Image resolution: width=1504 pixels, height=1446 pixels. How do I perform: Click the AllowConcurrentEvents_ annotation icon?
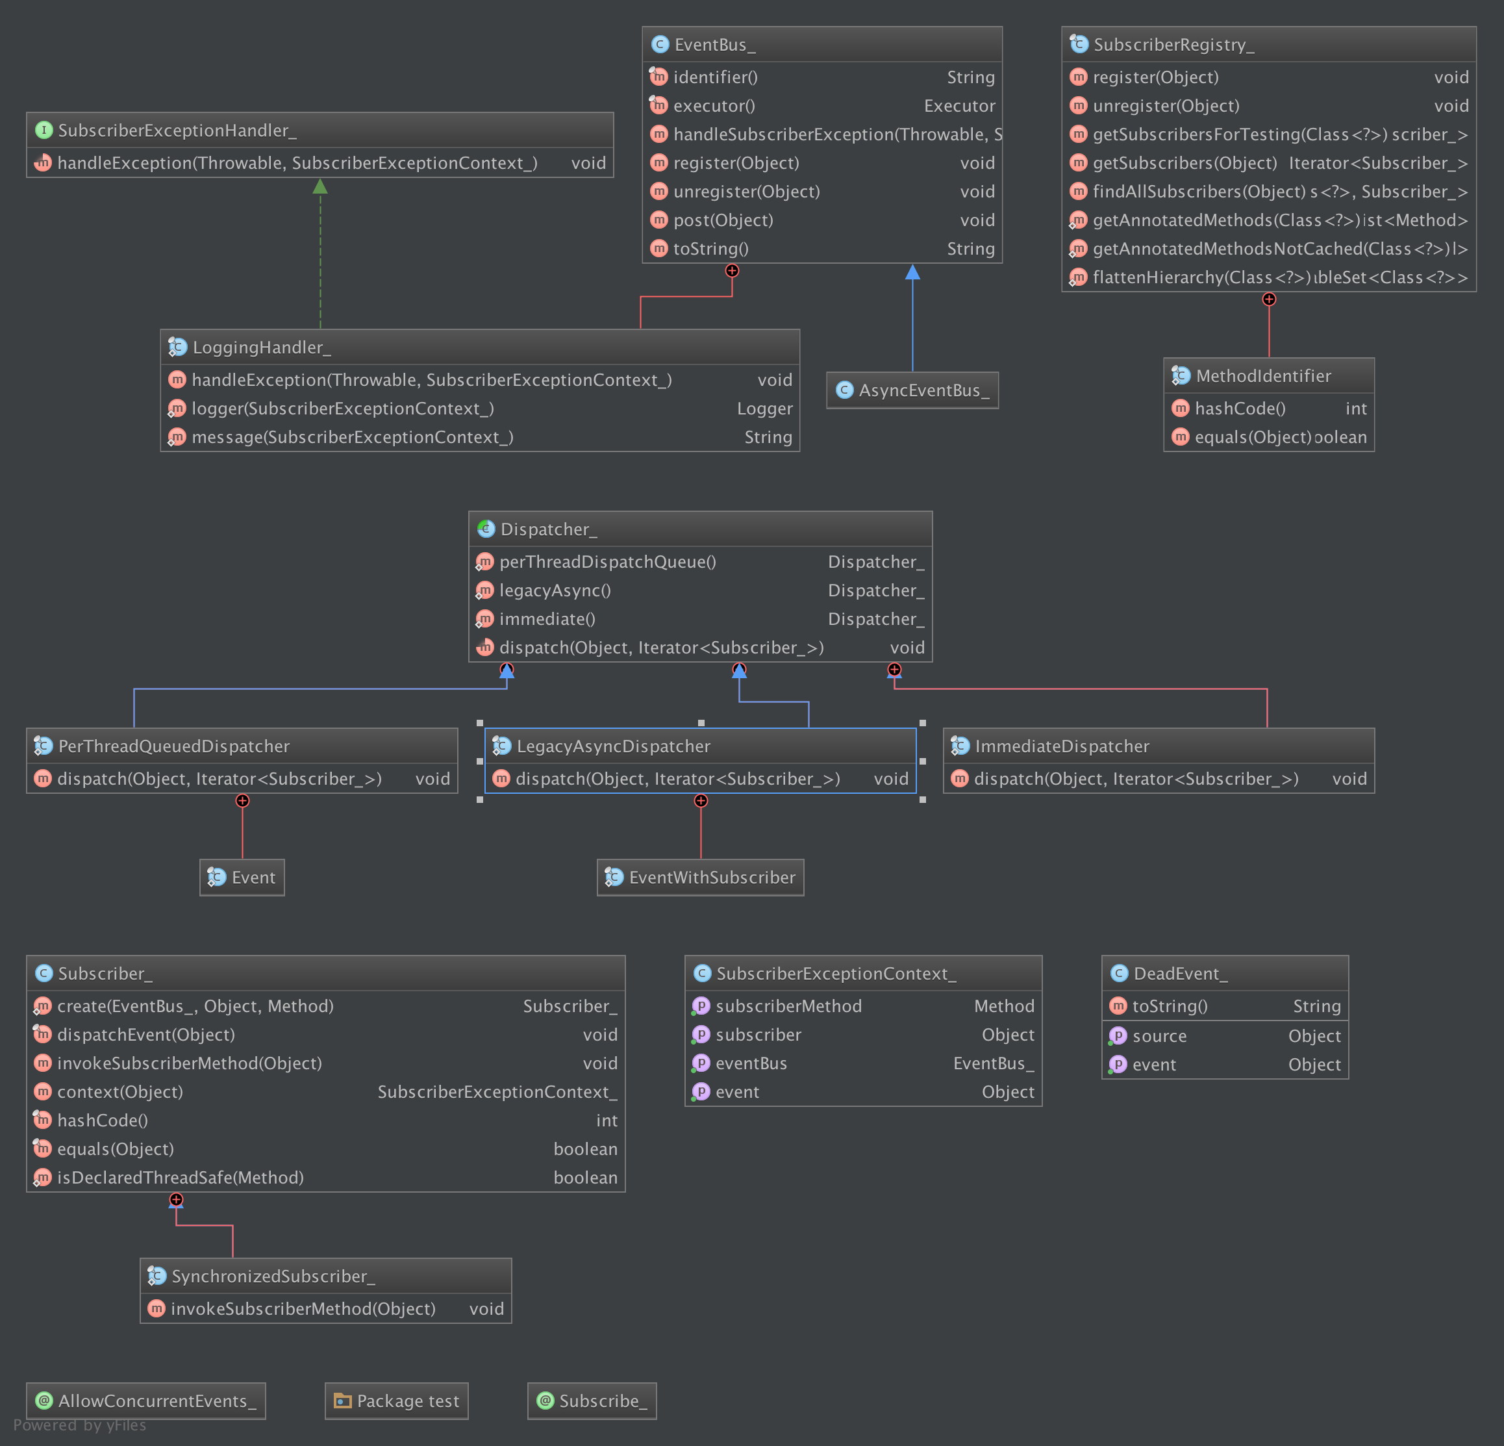pos(45,1401)
